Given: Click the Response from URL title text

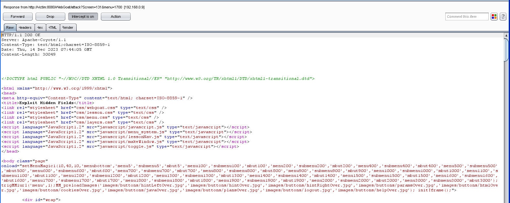Looking at the screenshot, I should click(74, 7).
